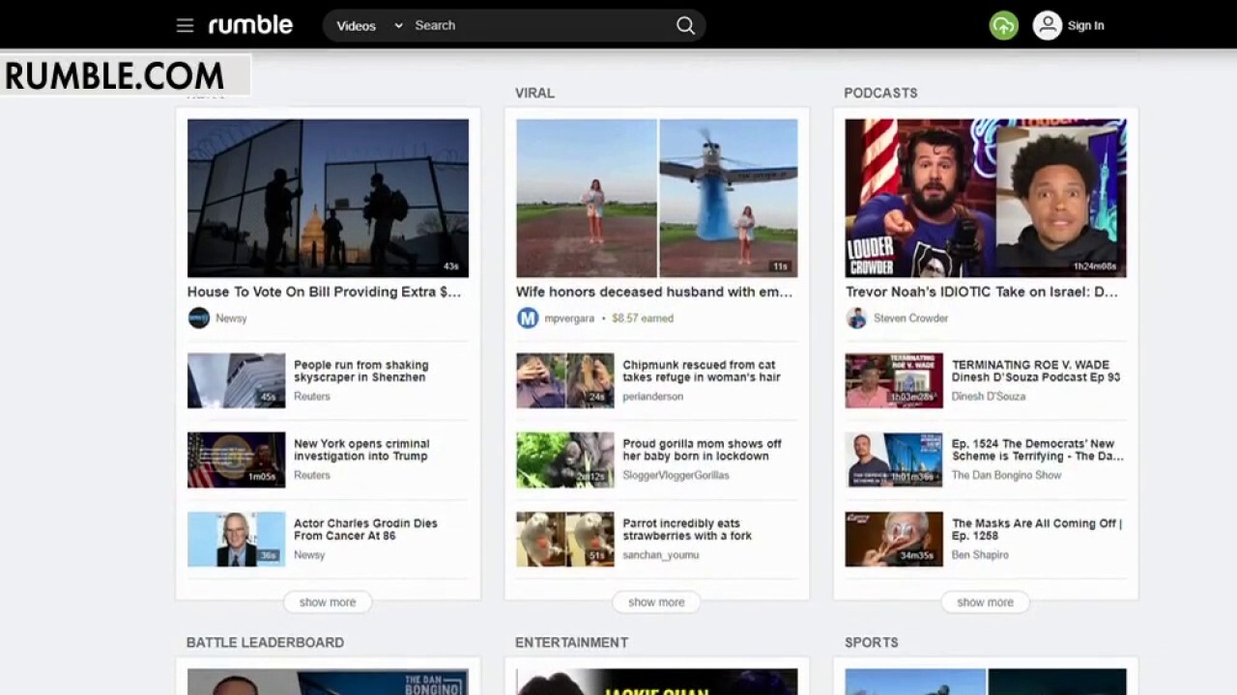
Task: Open the Charles Grodin video thumbnail
Action: 236,539
